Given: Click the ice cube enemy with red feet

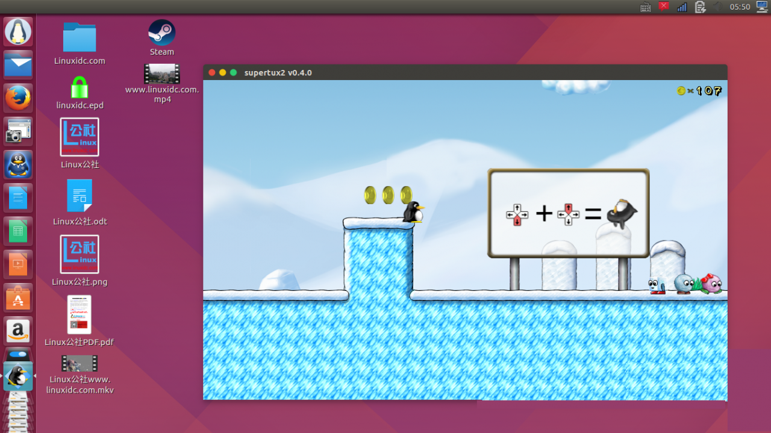Looking at the screenshot, I should point(657,285).
